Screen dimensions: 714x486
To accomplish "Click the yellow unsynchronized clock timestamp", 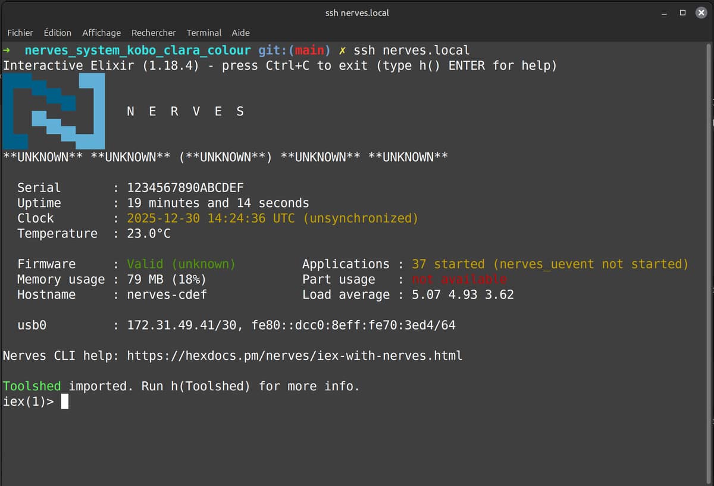I will click(x=273, y=218).
